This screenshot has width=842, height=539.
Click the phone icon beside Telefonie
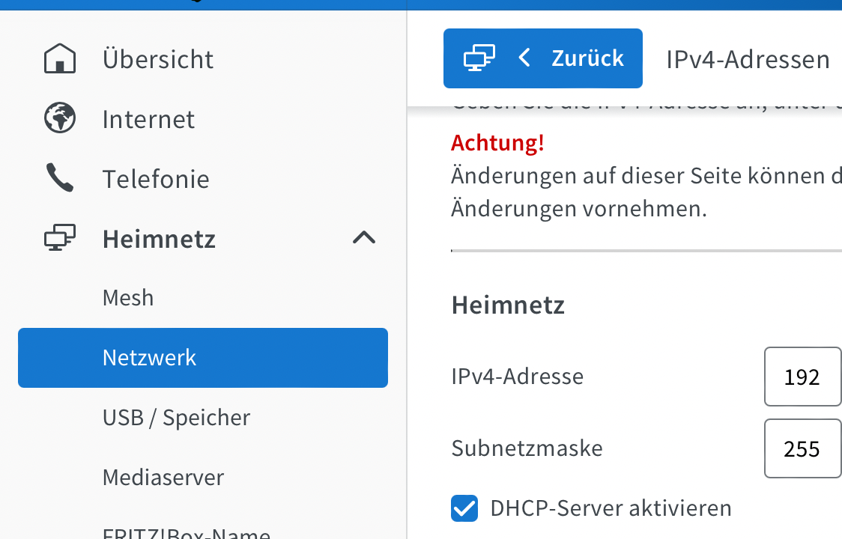60,179
